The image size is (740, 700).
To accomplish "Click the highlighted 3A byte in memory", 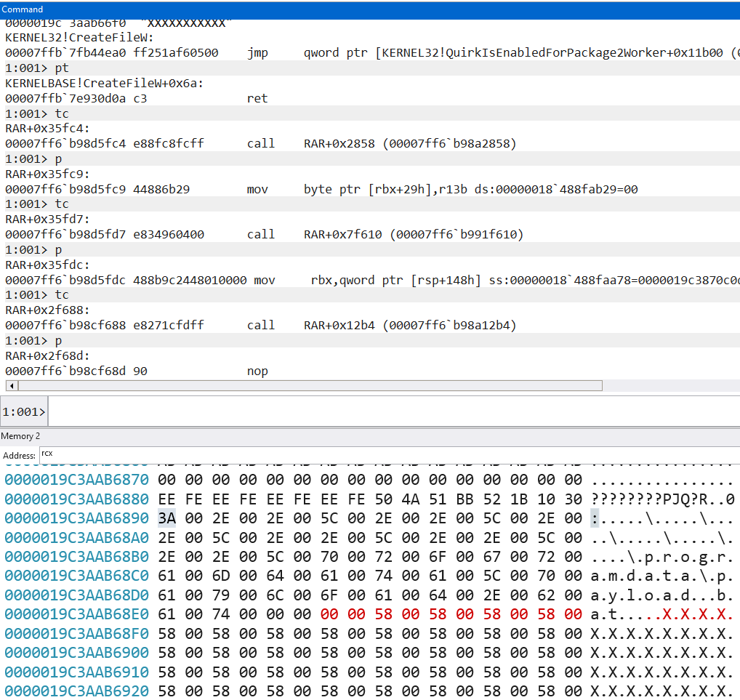I will pos(166,518).
